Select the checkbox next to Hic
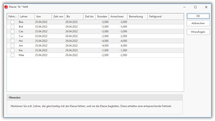Image resolution: width=215 pixels, height=121 pixels. (12, 41)
